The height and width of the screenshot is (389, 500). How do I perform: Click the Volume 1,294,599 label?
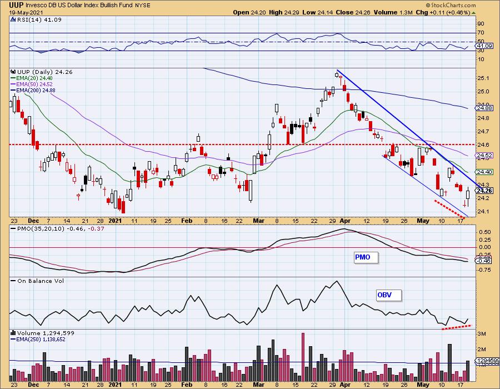point(46,333)
